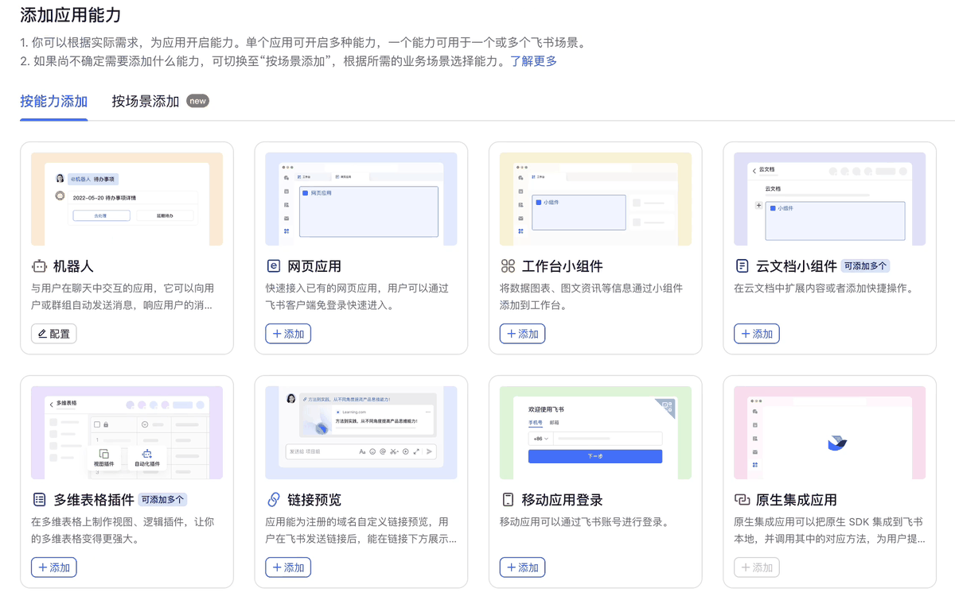This screenshot has height=600, width=955.
Task: Open the 移动应用登录 preview thumbnail
Action: [x=595, y=432]
